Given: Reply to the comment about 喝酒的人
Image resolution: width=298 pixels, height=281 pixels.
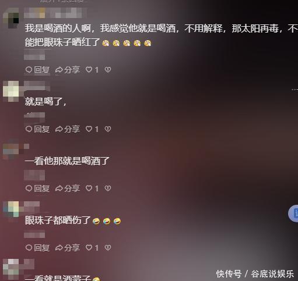Looking at the screenshot, I should [37, 70].
